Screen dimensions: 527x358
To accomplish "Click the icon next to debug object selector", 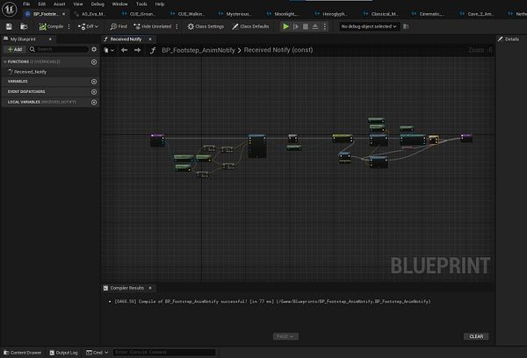I will (406, 26).
